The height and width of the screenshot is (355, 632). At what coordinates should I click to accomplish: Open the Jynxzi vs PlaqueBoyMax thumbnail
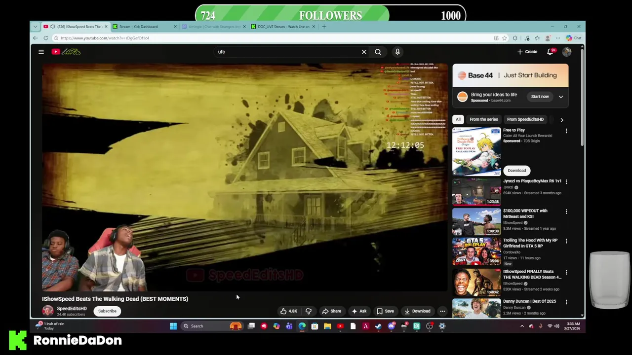point(476,192)
